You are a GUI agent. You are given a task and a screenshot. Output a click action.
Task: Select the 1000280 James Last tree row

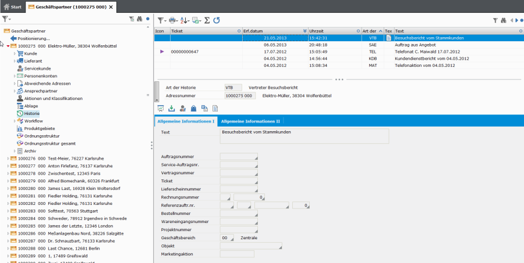(68, 189)
